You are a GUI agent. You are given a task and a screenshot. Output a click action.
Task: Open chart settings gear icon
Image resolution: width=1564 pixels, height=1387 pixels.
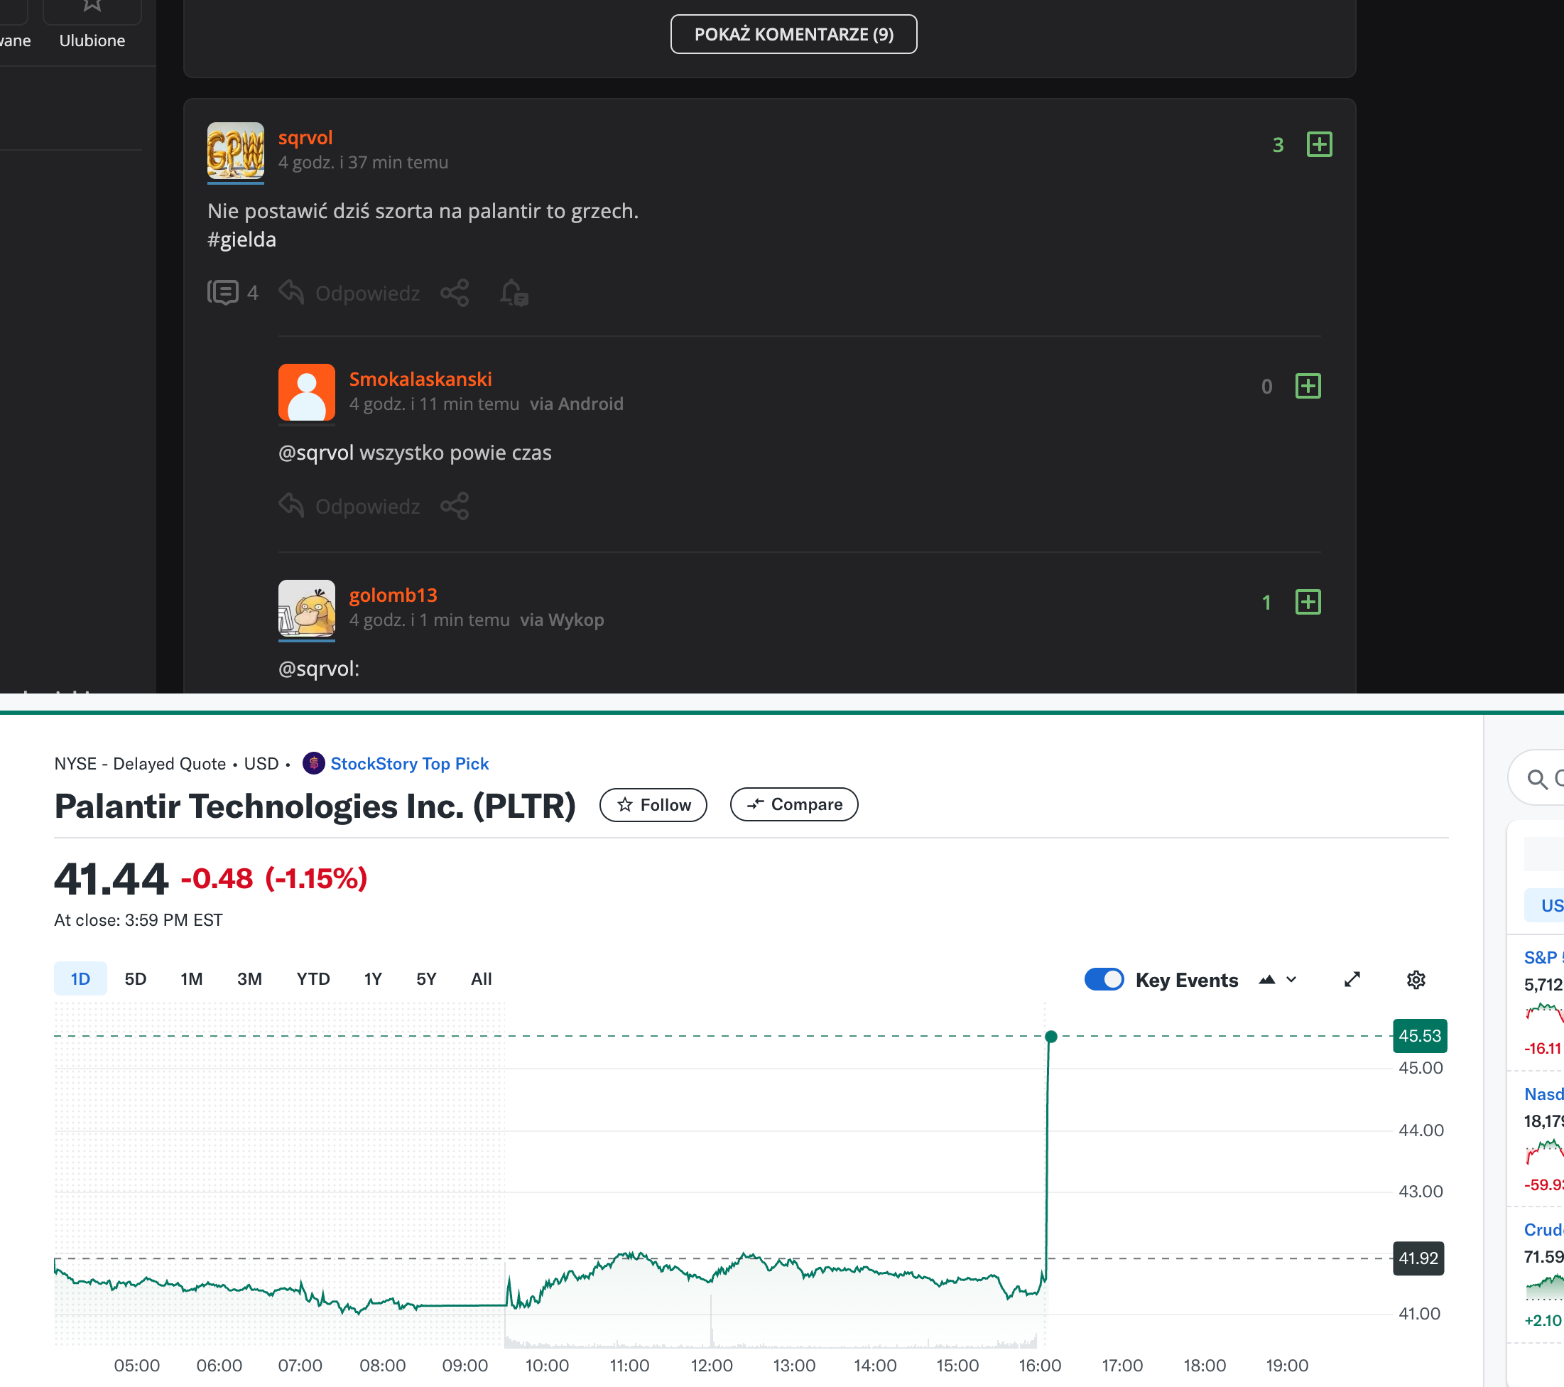tap(1416, 979)
